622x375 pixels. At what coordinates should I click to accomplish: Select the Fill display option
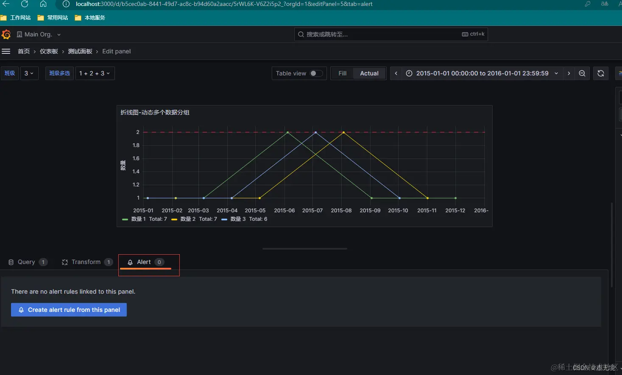click(x=342, y=73)
